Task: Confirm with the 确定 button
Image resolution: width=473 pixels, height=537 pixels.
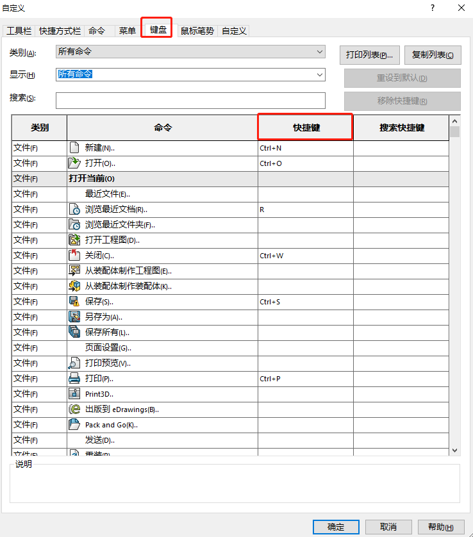Action: (336, 527)
